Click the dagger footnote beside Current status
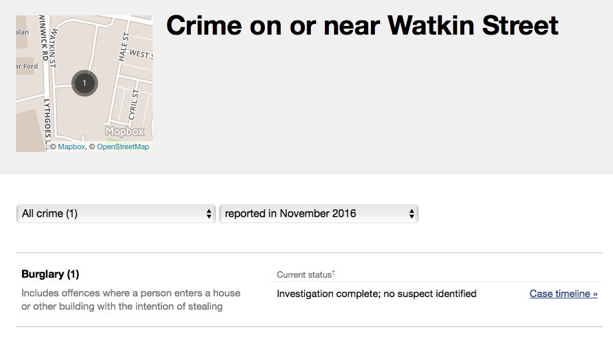The image size is (613, 349). coord(333,273)
